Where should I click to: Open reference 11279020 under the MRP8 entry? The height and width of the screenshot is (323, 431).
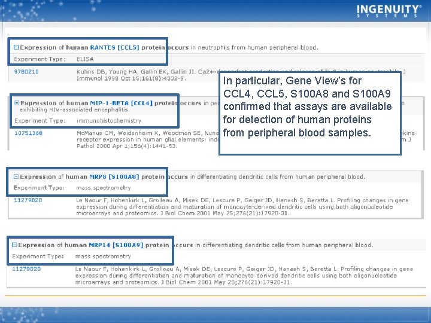28,200
